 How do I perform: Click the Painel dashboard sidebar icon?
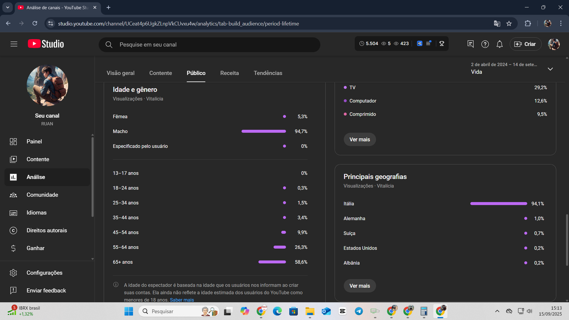(x=14, y=142)
